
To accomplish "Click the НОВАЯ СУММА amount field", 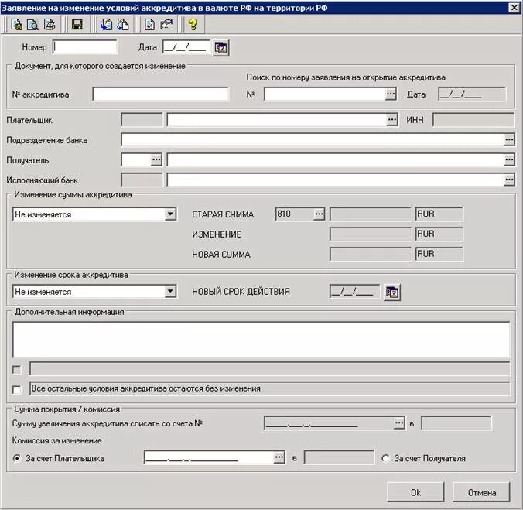I will coord(371,254).
